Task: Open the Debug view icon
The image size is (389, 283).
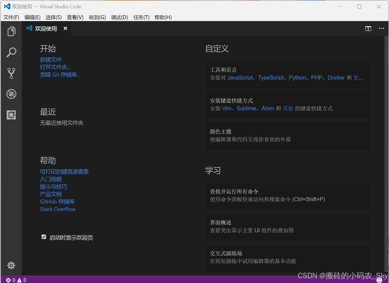Action: click(x=11, y=94)
